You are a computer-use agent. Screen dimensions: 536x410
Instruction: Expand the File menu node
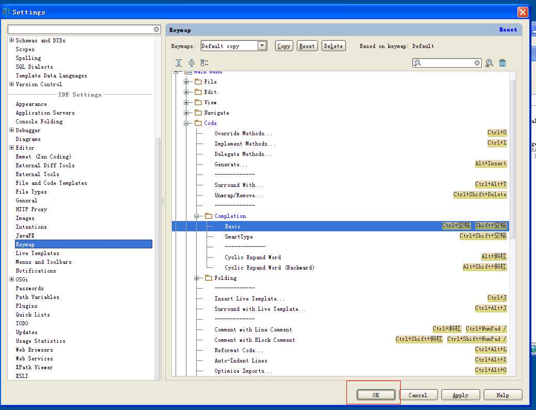tap(186, 82)
